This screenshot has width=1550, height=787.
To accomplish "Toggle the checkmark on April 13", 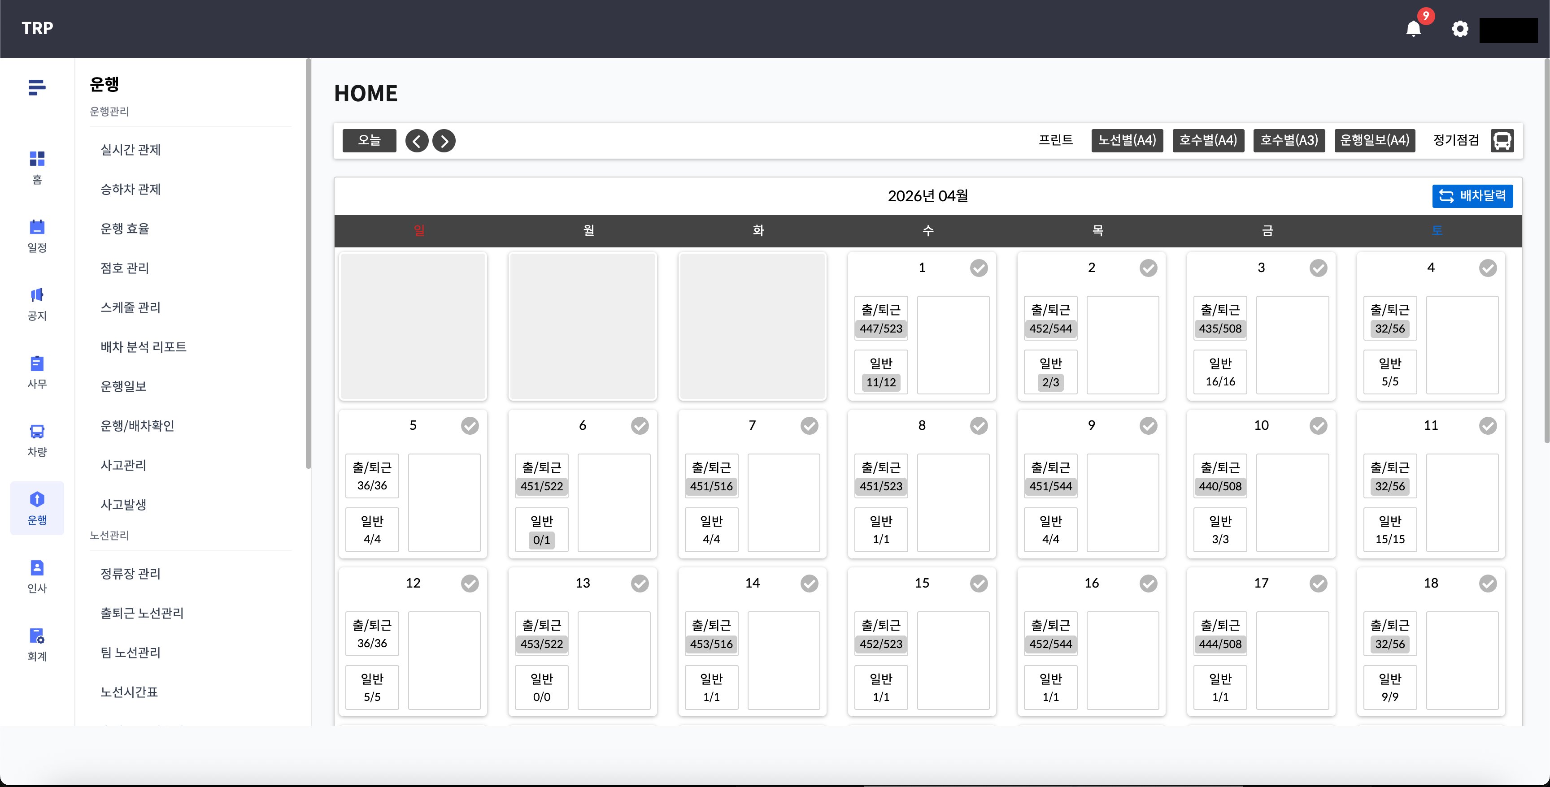I will click(x=640, y=583).
